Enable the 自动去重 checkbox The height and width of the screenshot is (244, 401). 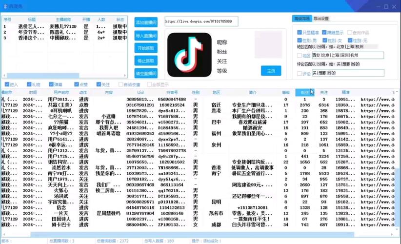(x=120, y=84)
